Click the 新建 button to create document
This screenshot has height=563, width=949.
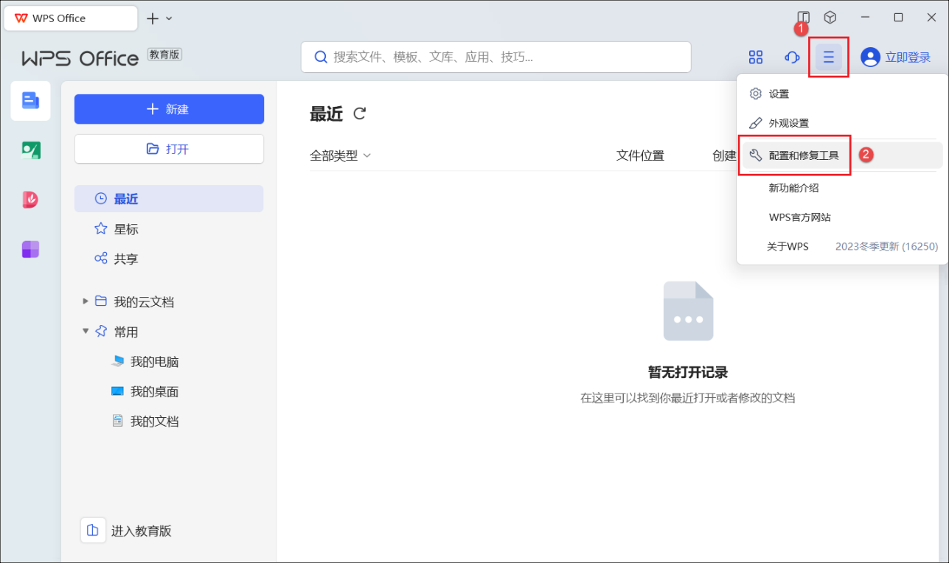pos(169,108)
